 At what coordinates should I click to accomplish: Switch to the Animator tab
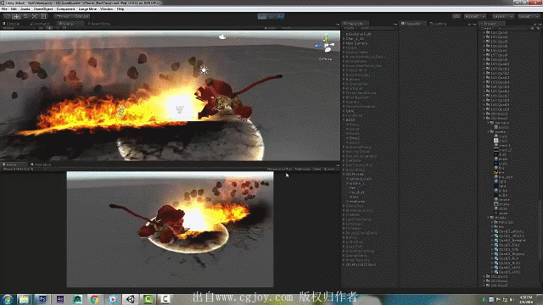coord(40,24)
